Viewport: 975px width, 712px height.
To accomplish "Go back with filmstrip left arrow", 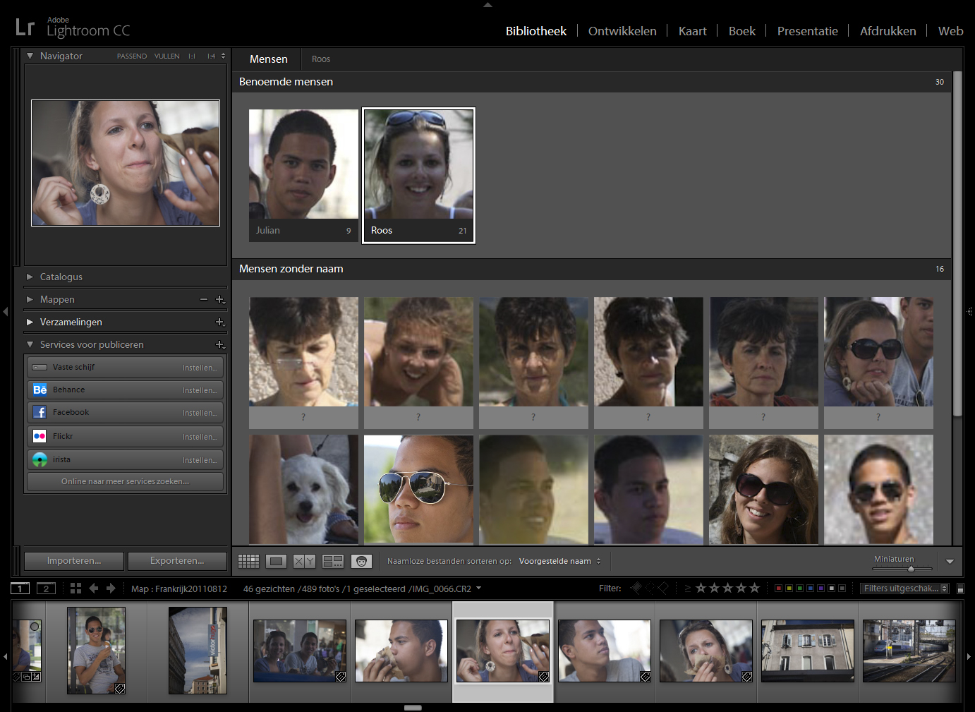I will tap(94, 589).
